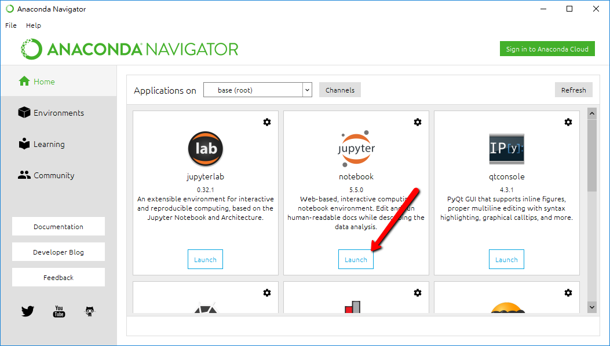This screenshot has width=610, height=346.
Task: Click the Anaconda icon in title bar
Action: [x=10, y=9]
